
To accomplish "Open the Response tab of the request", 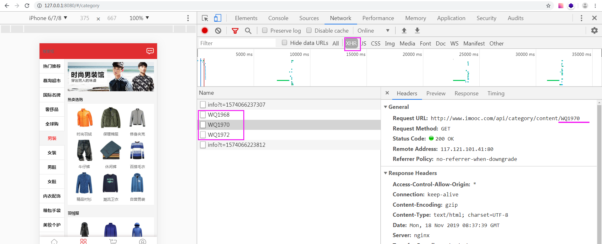I will (x=466, y=93).
